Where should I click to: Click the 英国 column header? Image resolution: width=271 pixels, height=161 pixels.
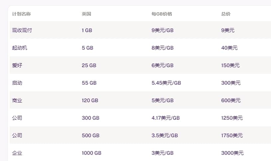[86, 14]
